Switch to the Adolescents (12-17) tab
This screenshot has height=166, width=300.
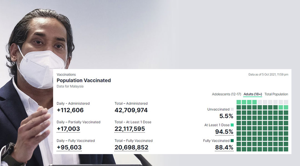pos(226,94)
